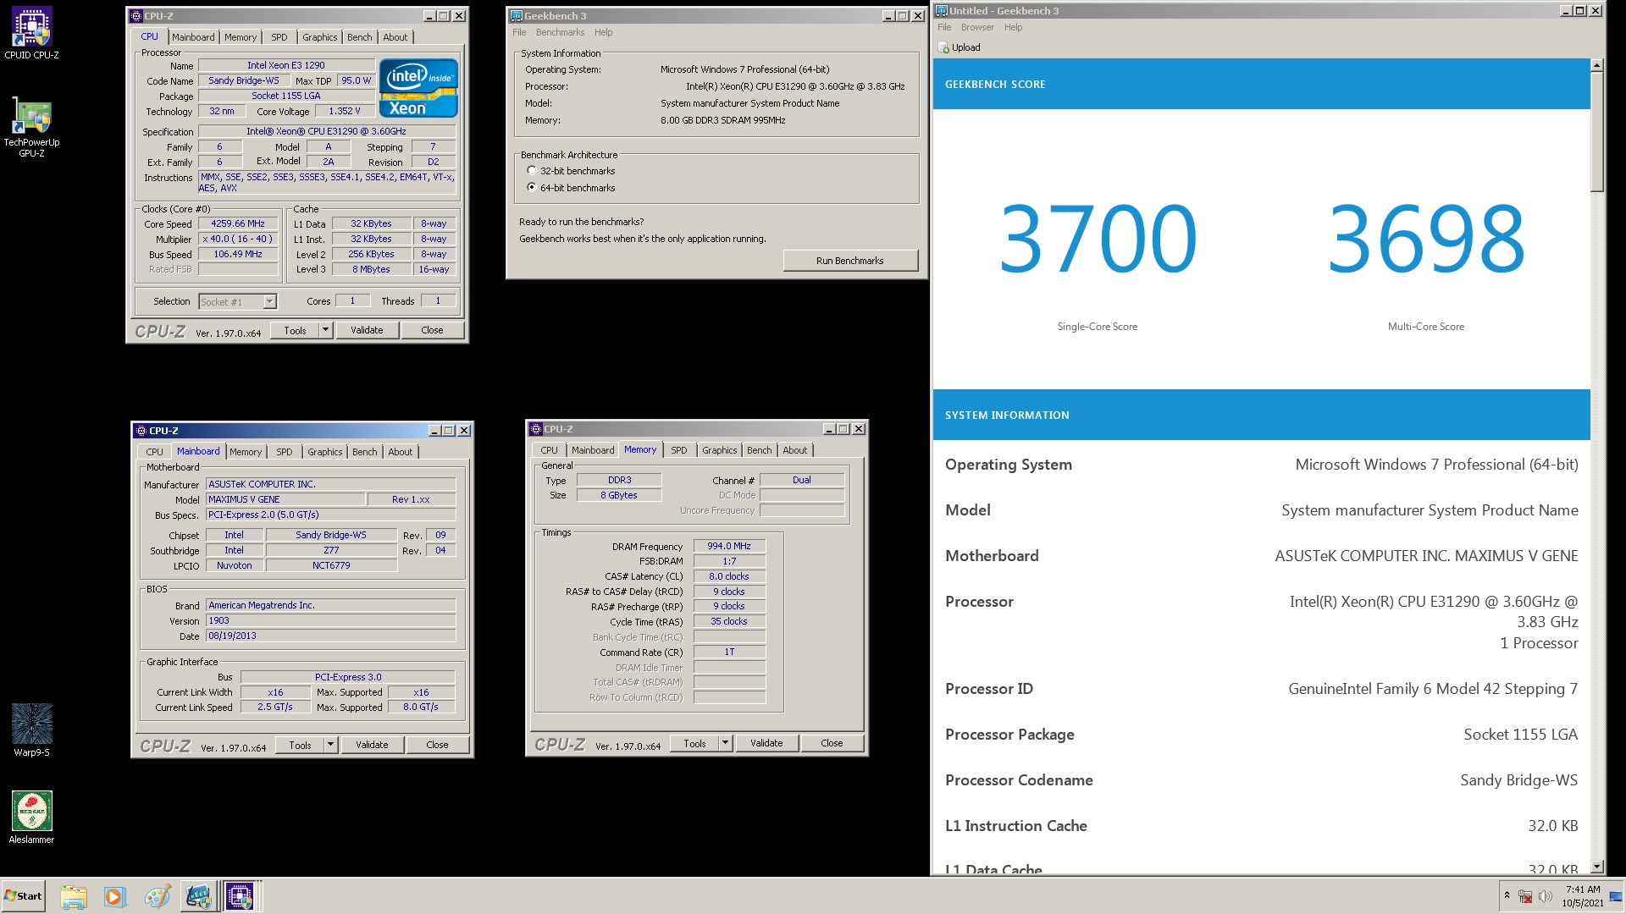Click the MAXIMUS V GENE model field
The image size is (1626, 914).
(285, 499)
